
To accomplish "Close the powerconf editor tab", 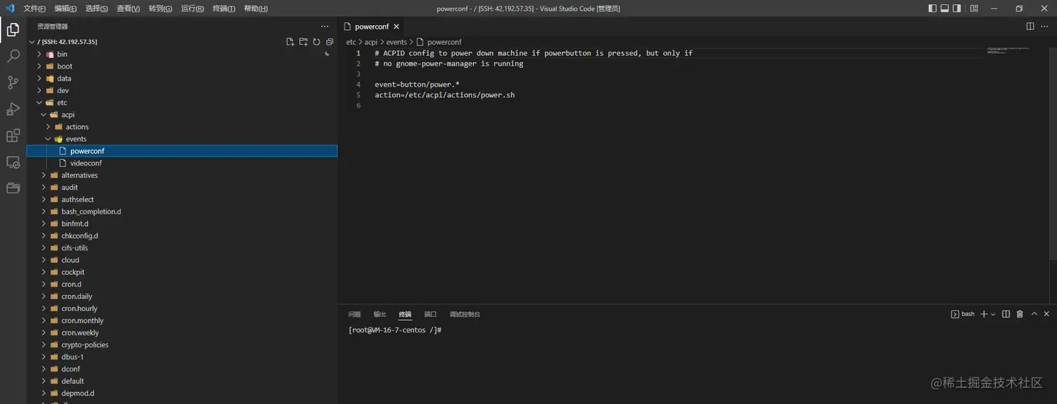I will pos(396,27).
